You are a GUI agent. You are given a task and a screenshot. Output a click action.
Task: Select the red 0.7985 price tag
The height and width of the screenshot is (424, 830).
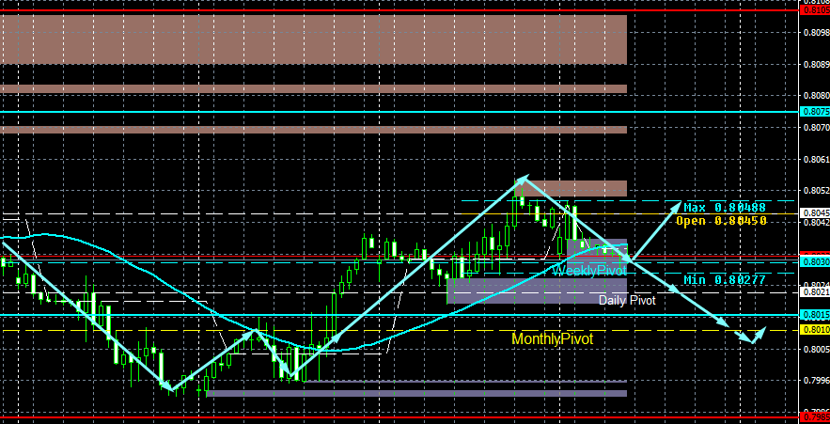(x=816, y=417)
